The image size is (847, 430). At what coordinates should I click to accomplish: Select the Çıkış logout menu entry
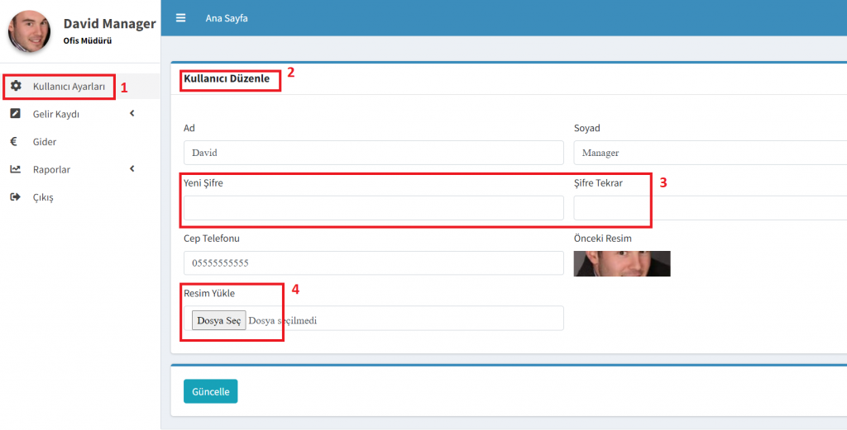click(x=43, y=197)
